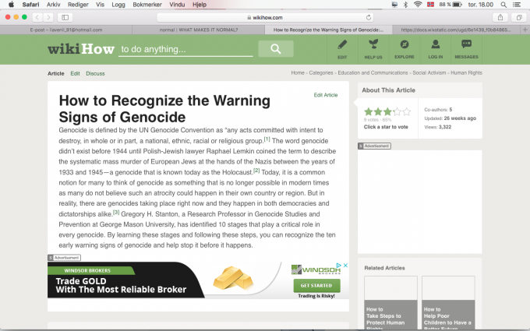Open the Edit pencil icon in header
The image size is (530, 331).
(342, 48)
